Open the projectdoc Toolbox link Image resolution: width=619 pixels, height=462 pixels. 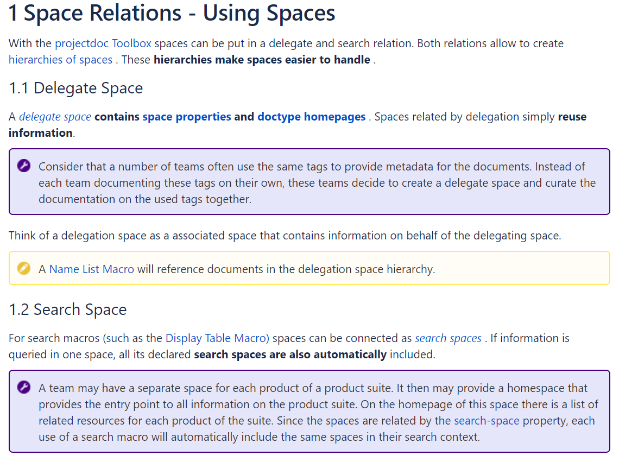pyautogui.click(x=103, y=43)
